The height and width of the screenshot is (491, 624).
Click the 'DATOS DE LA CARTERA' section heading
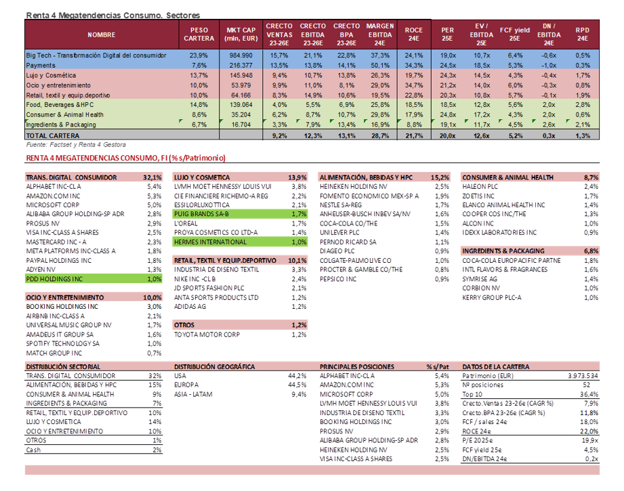(x=495, y=367)
